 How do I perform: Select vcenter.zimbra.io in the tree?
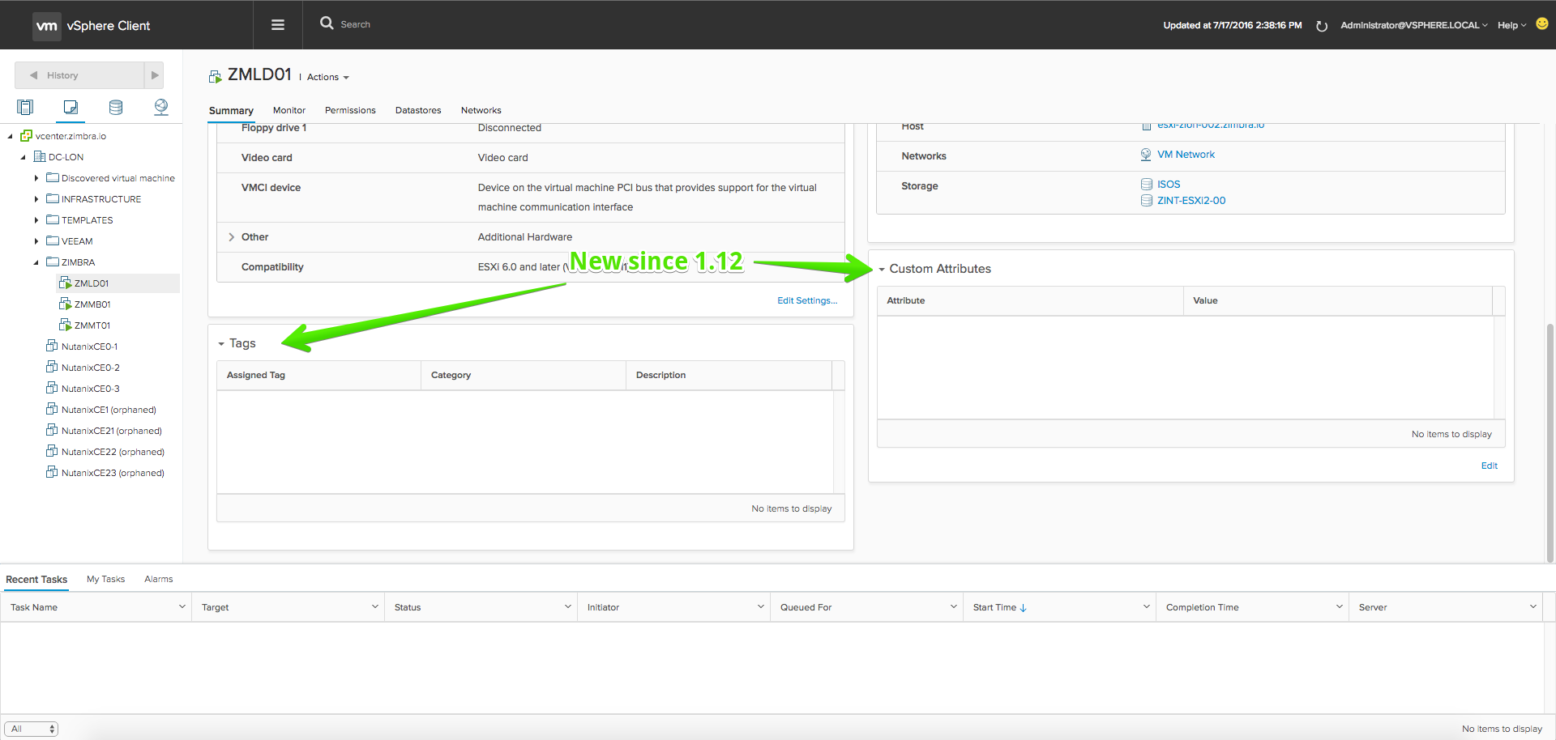click(71, 136)
